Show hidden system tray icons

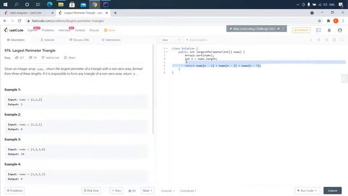(298, 4)
